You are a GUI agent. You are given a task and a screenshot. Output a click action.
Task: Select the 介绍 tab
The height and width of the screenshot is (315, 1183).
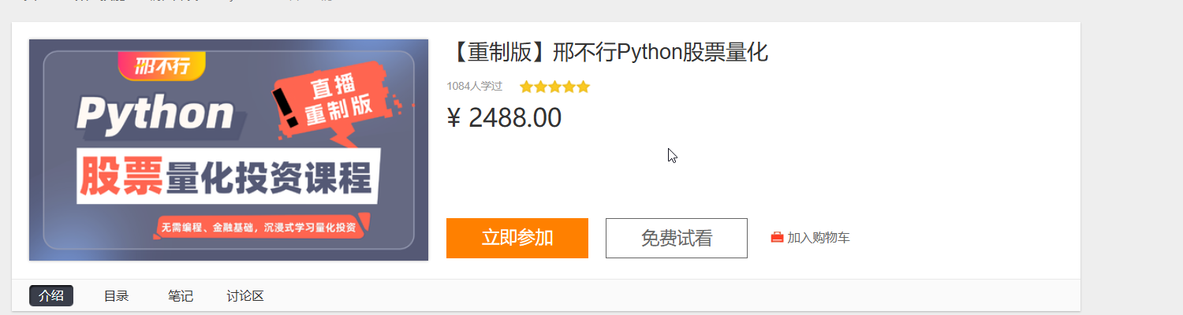coord(51,296)
